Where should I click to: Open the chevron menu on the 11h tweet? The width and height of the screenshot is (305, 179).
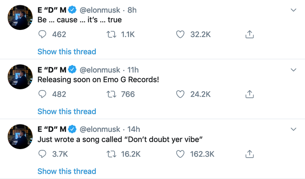pos(293,70)
